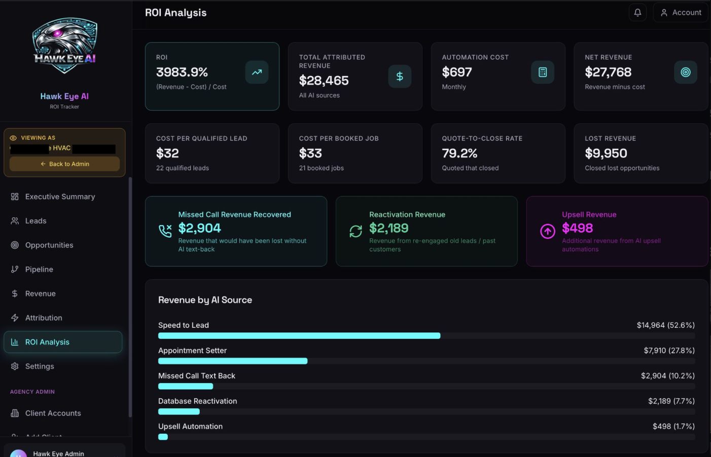Select the Revenue navigation item
This screenshot has height=457, width=711.
coord(40,293)
